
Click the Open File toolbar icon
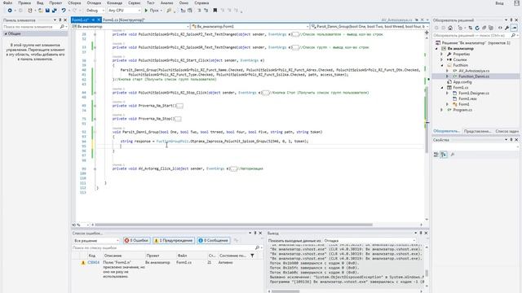pos(40,11)
